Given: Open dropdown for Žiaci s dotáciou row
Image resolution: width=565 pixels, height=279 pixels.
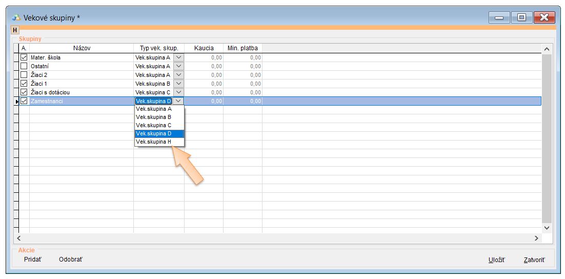Looking at the screenshot, I should tap(178, 92).
